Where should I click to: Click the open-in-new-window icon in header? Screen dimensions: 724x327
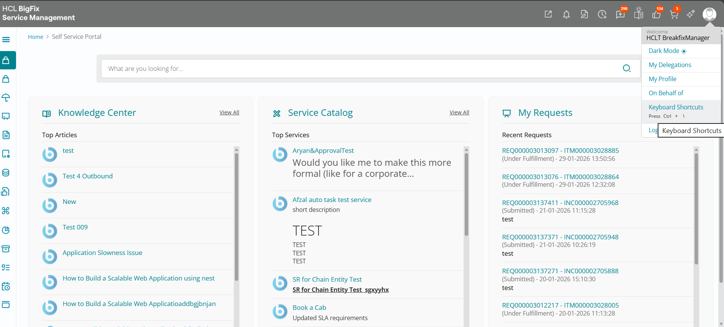[x=548, y=14]
